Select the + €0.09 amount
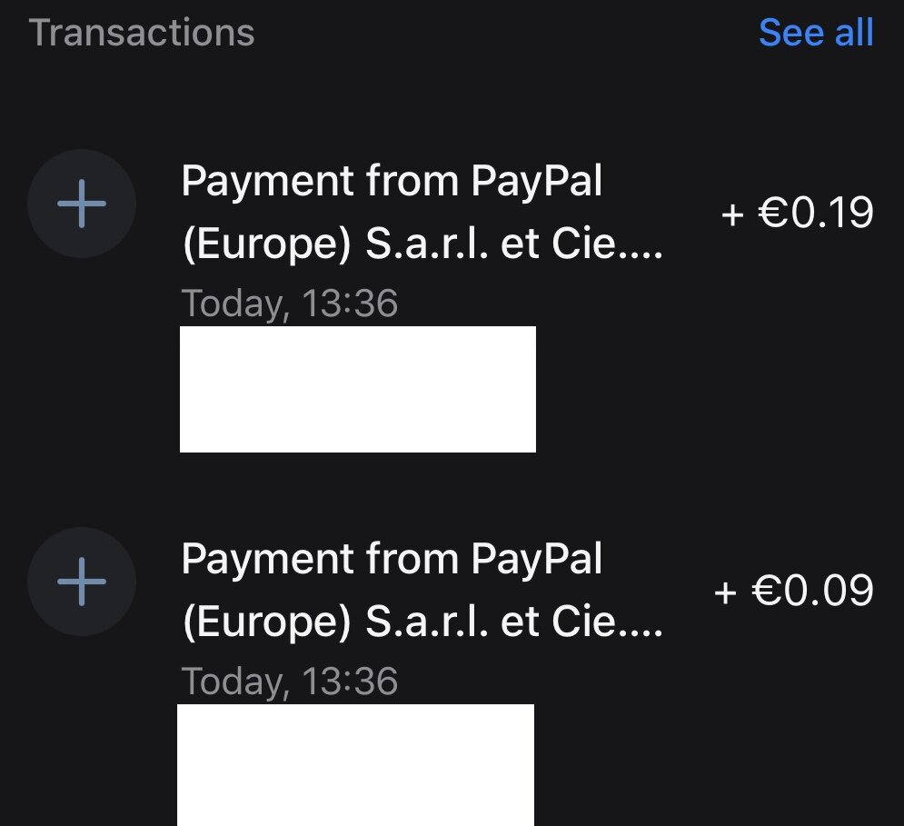 point(794,592)
